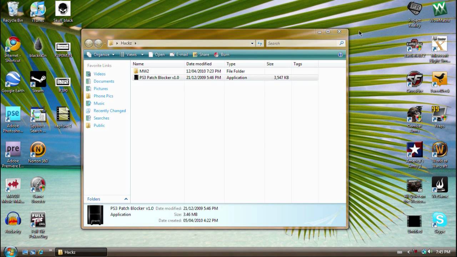This screenshot has height=257, width=457.
Task: Launch World of Warcraft shortcut
Action: coord(440,155)
